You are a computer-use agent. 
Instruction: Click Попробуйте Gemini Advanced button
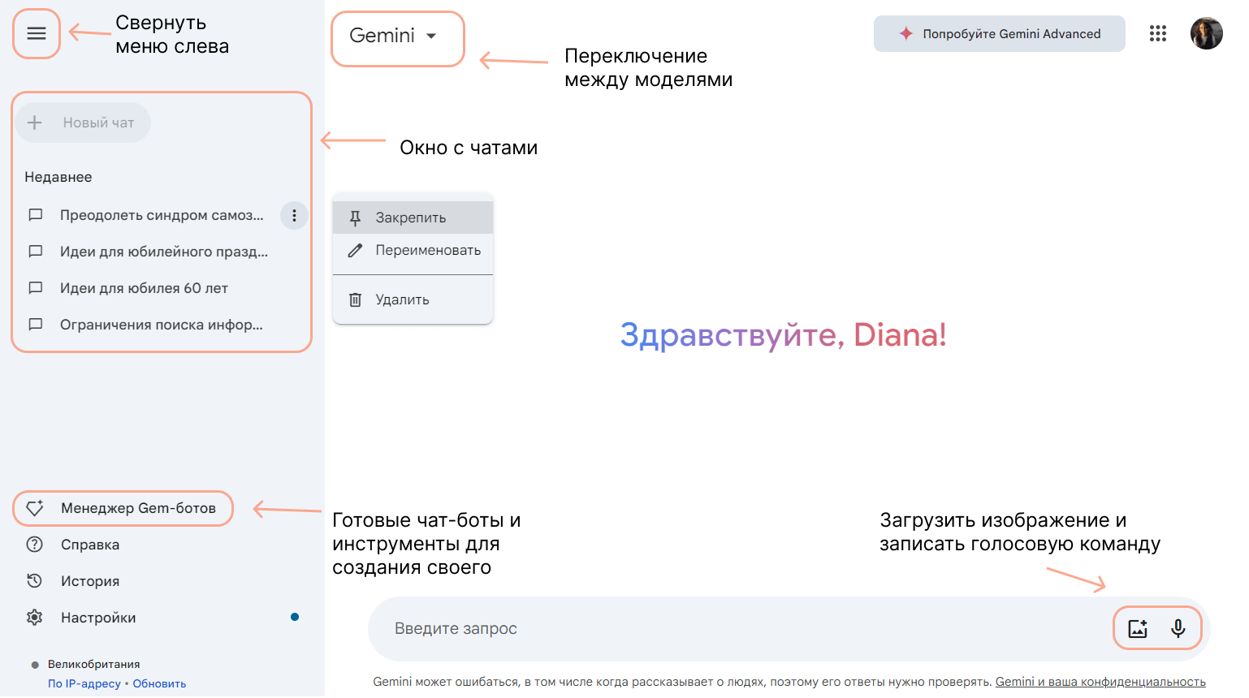click(x=999, y=34)
